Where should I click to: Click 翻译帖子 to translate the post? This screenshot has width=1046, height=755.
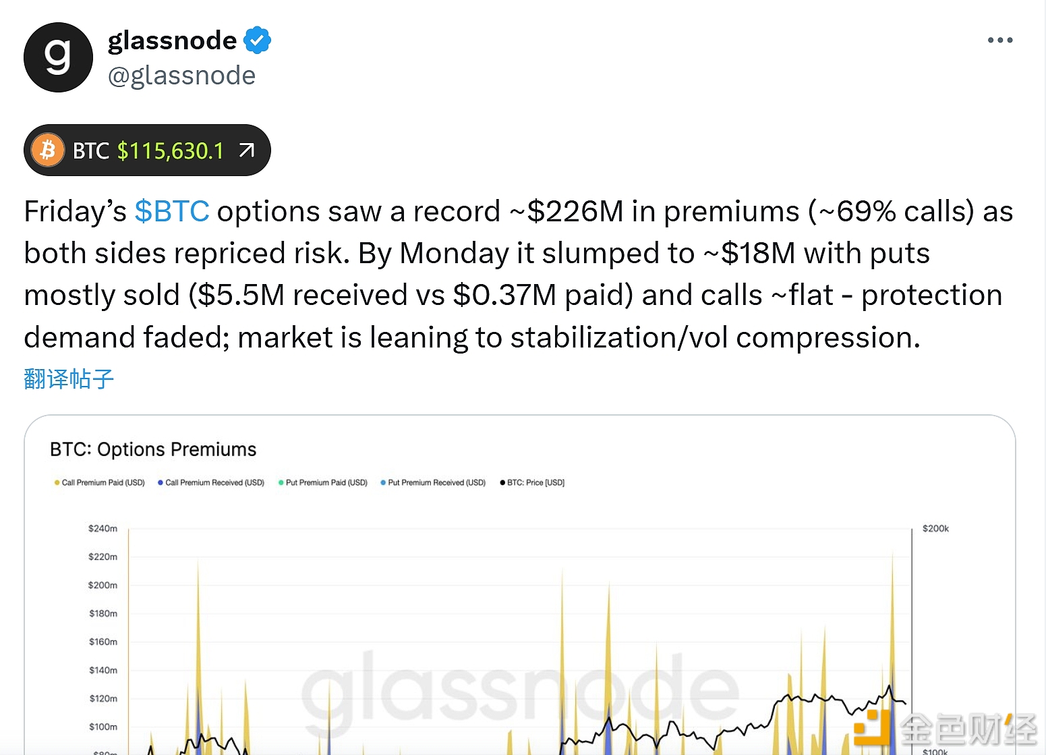[69, 379]
